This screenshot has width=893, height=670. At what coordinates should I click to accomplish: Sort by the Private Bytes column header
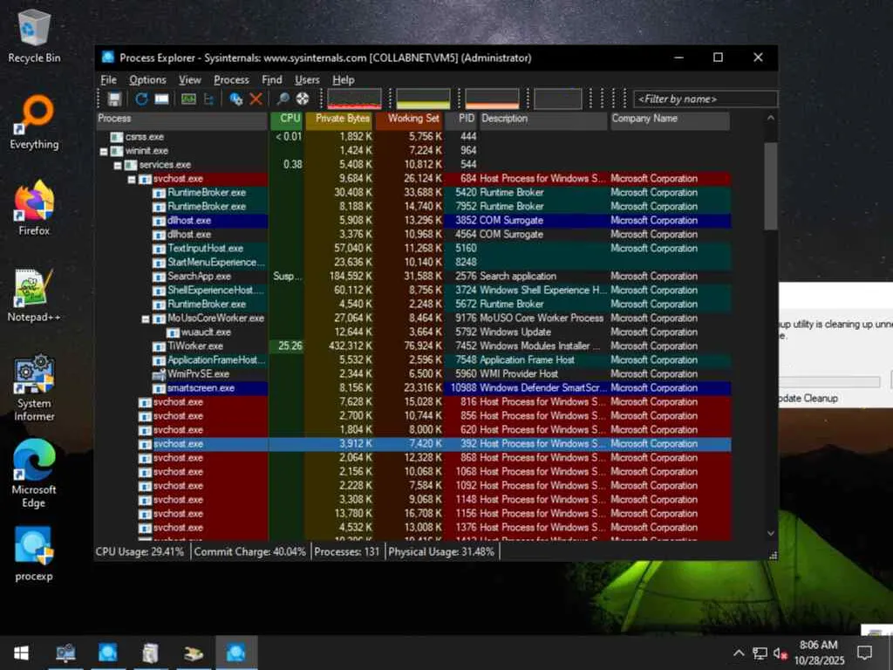click(x=340, y=119)
